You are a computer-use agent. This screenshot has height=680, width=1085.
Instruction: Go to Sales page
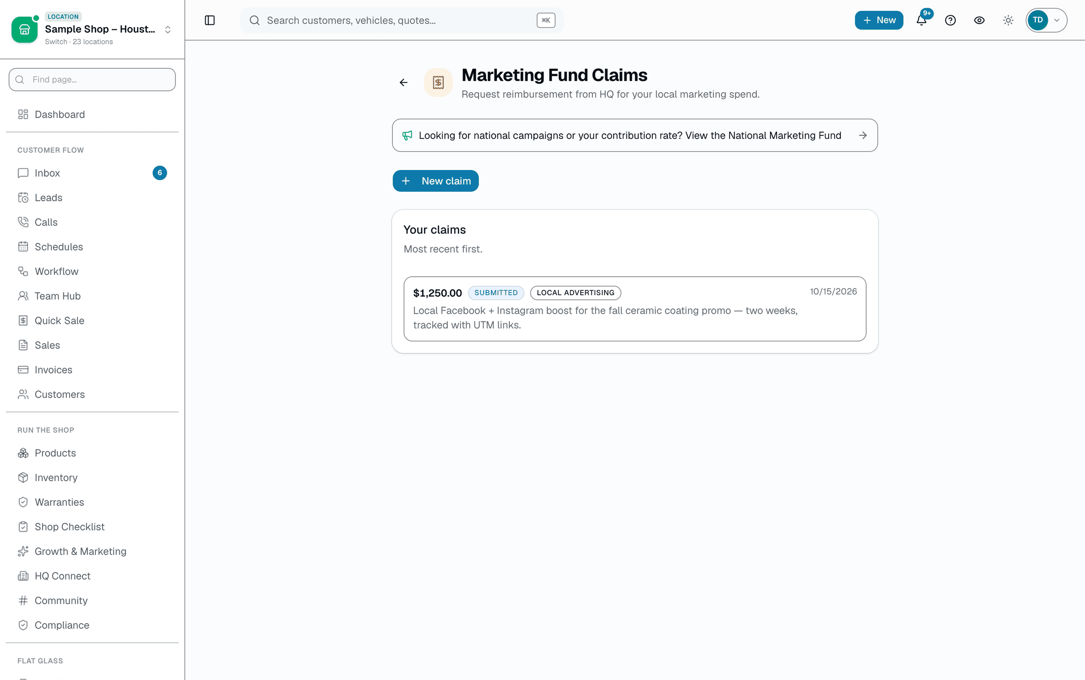tap(92, 345)
